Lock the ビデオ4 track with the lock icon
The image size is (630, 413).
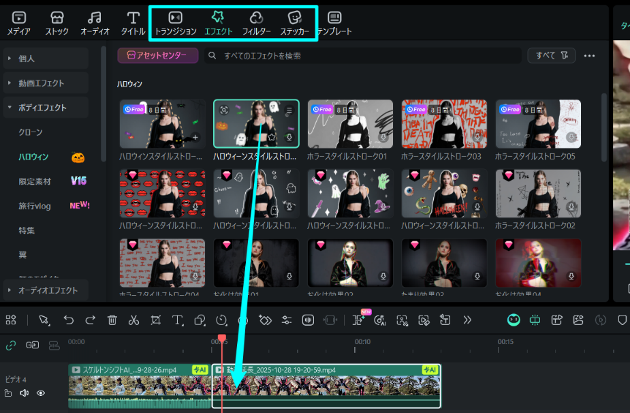8,393
